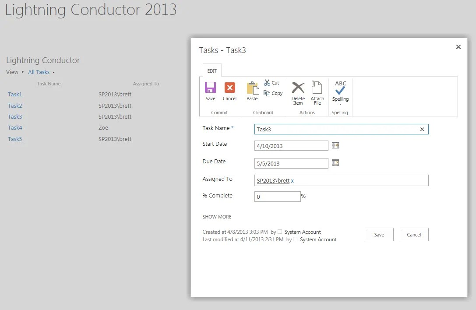Click Zoe in the Task4 row

pos(103,127)
